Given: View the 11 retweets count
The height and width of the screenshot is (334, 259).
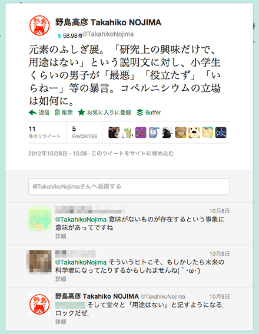Looking at the screenshot, I should [45, 133].
